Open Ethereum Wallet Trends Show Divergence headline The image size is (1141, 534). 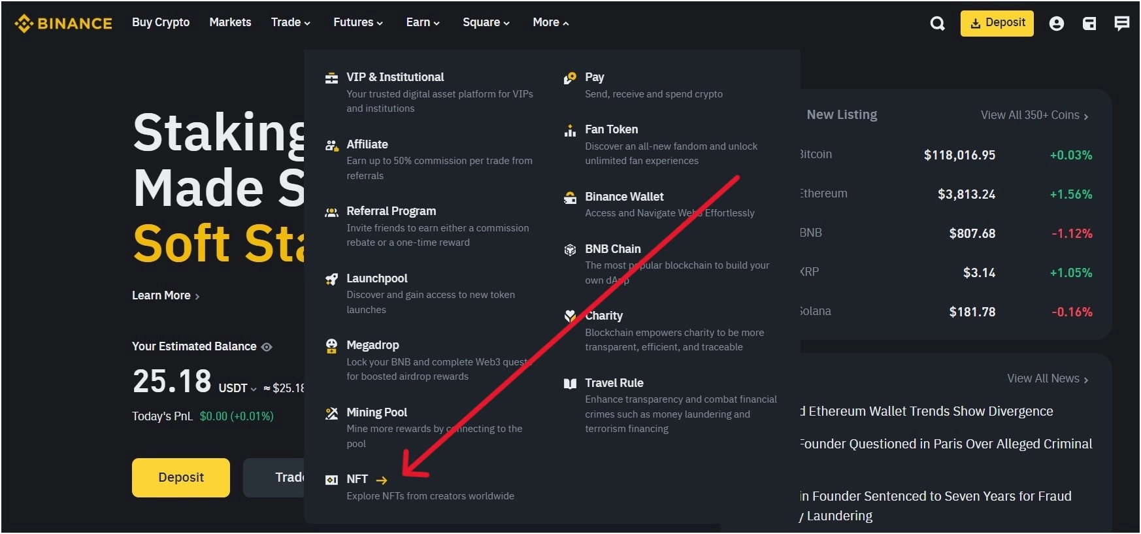point(927,411)
